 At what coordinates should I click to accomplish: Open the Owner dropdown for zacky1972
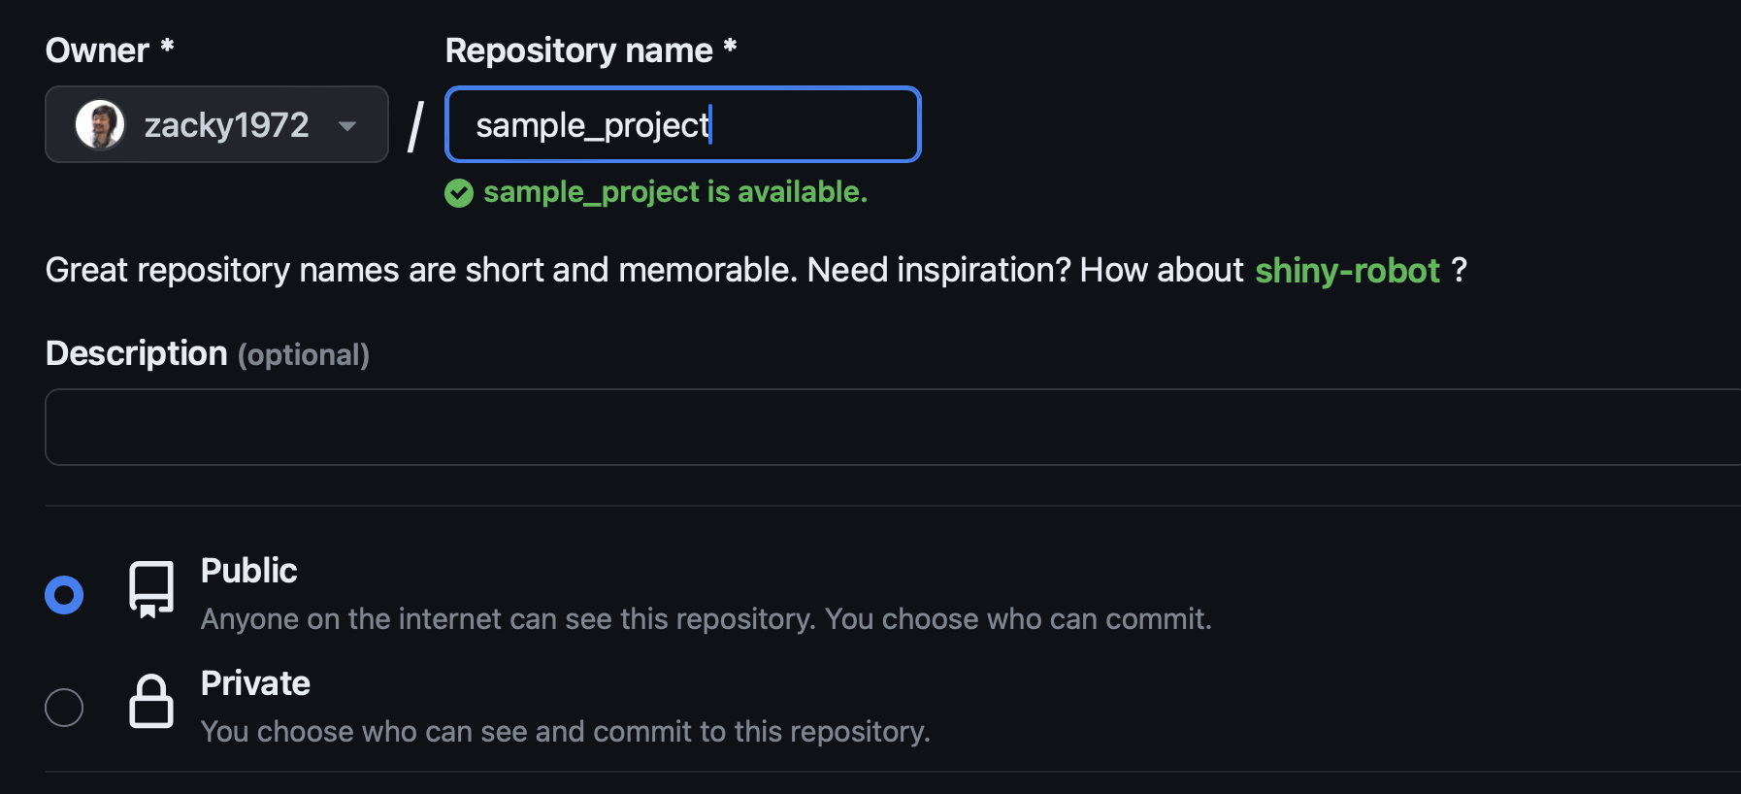click(x=216, y=124)
